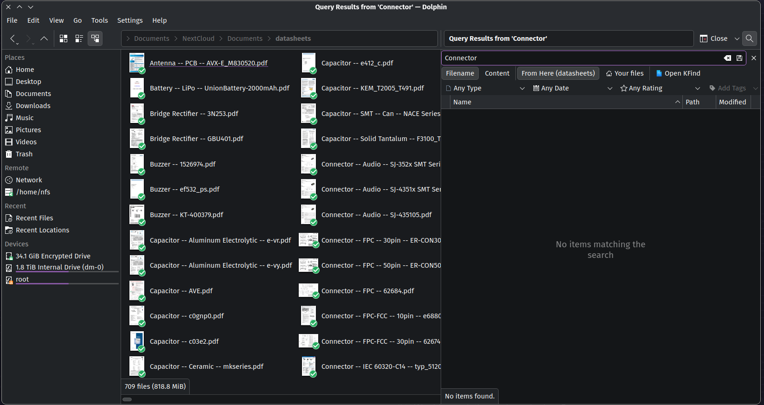Screen dimensions: 764x405
Task: Navigate up to the parent folder
Action: 44,39
